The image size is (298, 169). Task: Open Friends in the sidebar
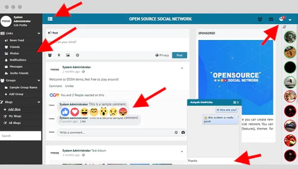point(15,47)
